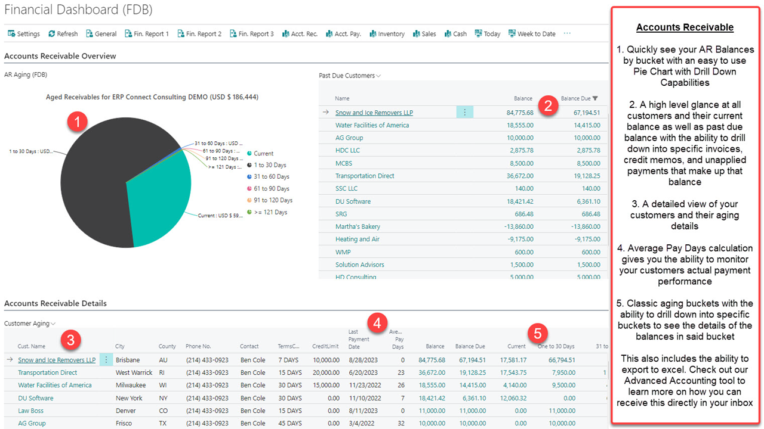The width and height of the screenshot is (764, 429).
Task: Click the 45 DAYS terms cell for AG Group
Action: (289, 423)
